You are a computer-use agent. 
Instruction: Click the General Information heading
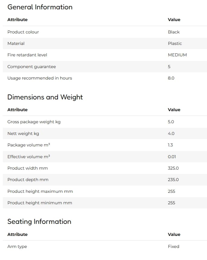(x=40, y=7)
